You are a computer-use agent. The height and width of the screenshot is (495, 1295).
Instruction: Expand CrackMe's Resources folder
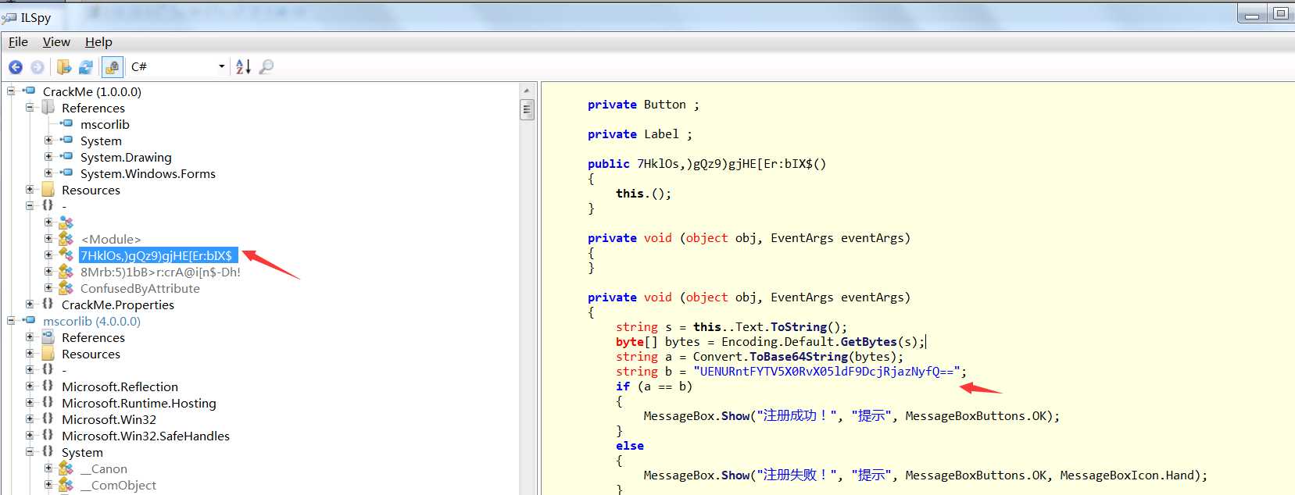[x=30, y=190]
